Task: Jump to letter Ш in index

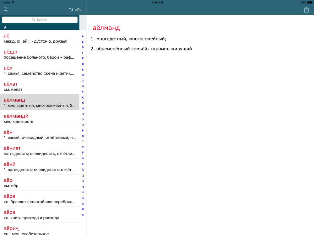Action: (83, 192)
